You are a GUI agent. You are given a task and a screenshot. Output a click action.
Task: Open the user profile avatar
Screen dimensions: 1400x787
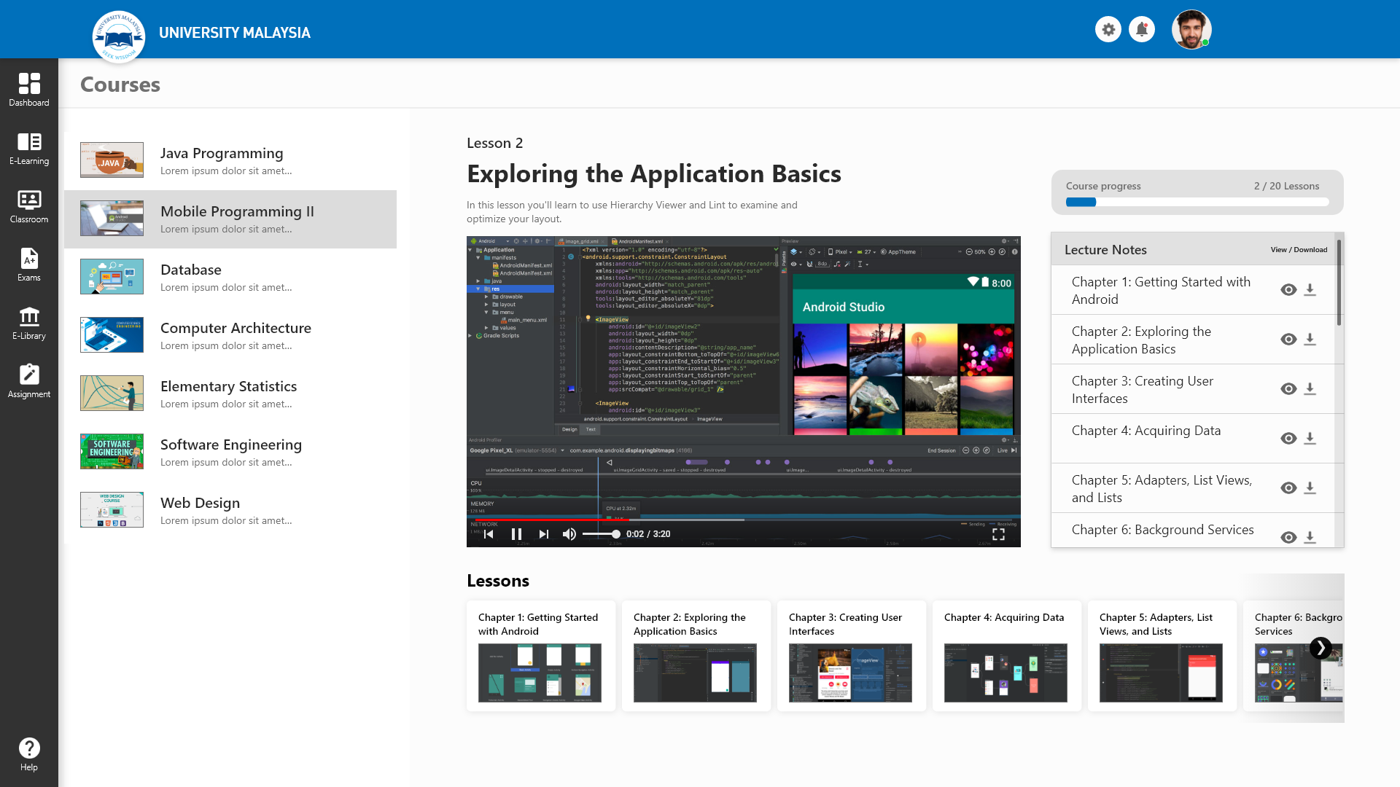[1191, 29]
